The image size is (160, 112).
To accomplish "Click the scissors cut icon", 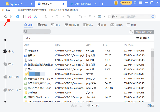I will click(57, 17).
